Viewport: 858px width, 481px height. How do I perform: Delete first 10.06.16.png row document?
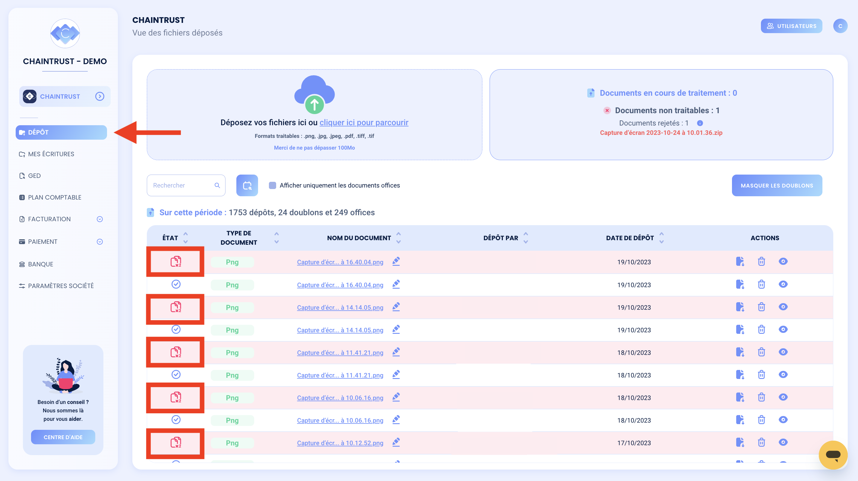[x=761, y=398]
